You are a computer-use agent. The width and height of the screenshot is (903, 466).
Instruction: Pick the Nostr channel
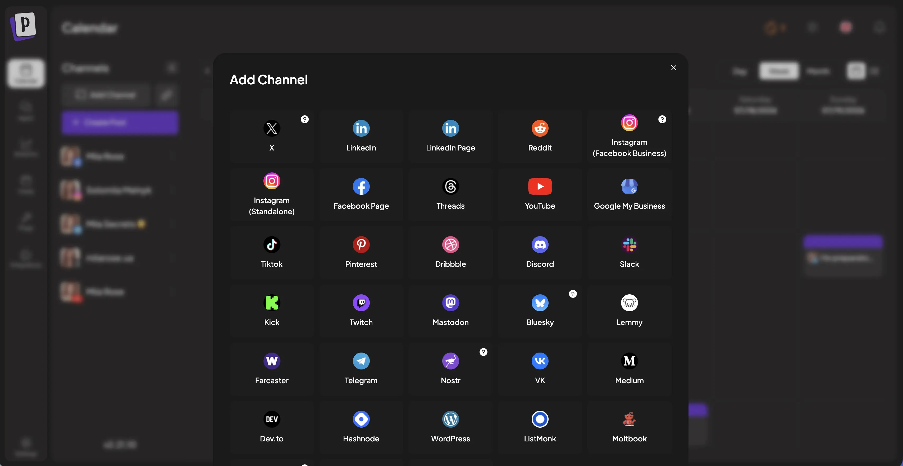tap(450, 369)
